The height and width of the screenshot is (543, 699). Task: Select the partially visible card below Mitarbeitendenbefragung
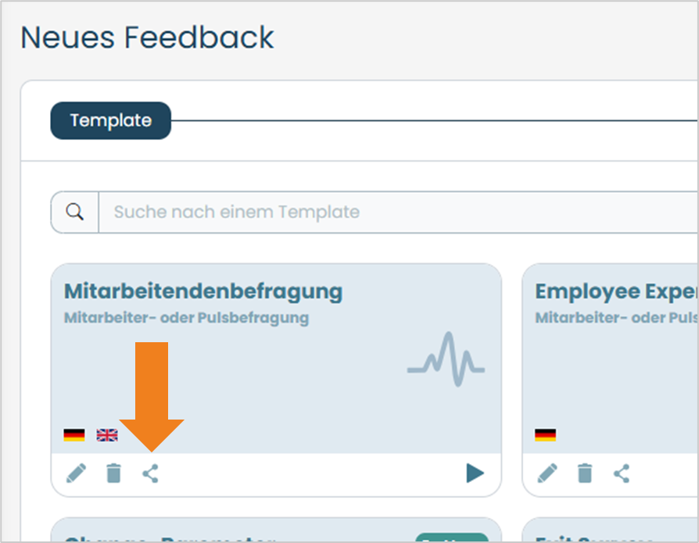(276, 530)
